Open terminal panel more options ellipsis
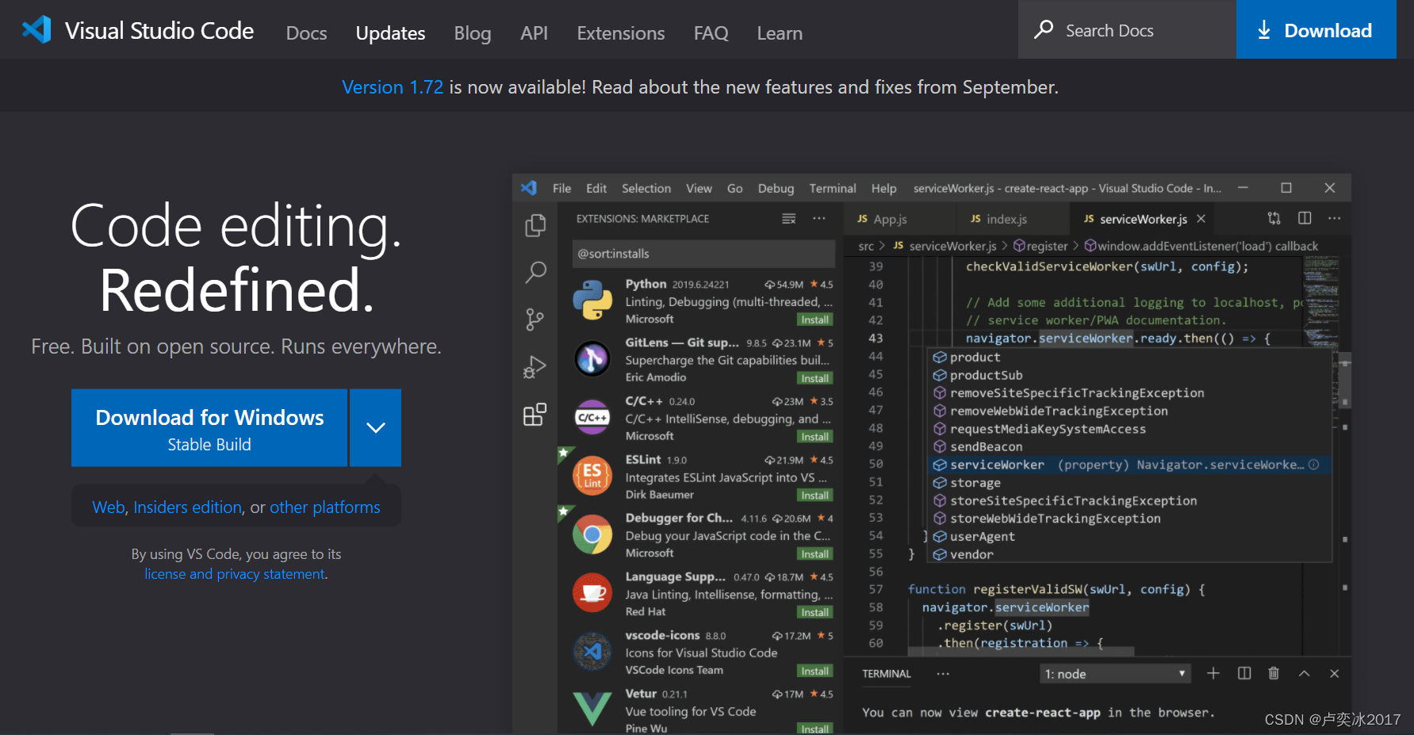The width and height of the screenshot is (1414, 735). click(943, 674)
